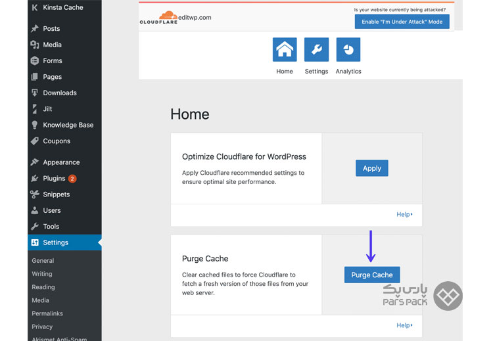Click the Jilt sidebar icon
493x341 pixels.
tap(35, 109)
